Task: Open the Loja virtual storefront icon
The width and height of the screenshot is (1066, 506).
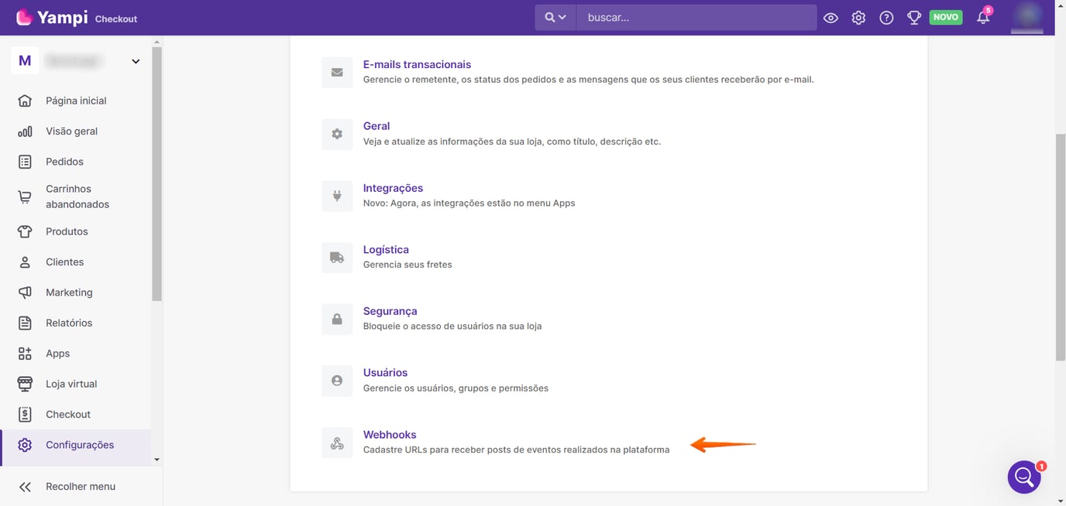Action: click(24, 383)
